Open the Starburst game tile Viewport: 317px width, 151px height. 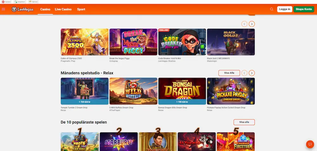(x=119, y=142)
